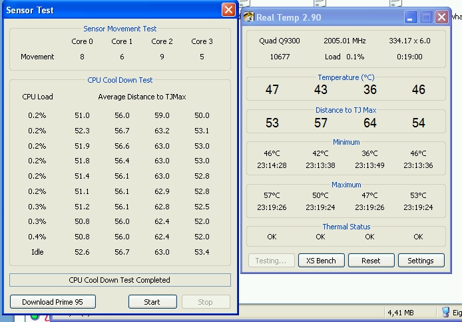The width and height of the screenshot is (462, 322).
Task: Close the Sensor Test window
Action: pyautogui.click(x=228, y=10)
